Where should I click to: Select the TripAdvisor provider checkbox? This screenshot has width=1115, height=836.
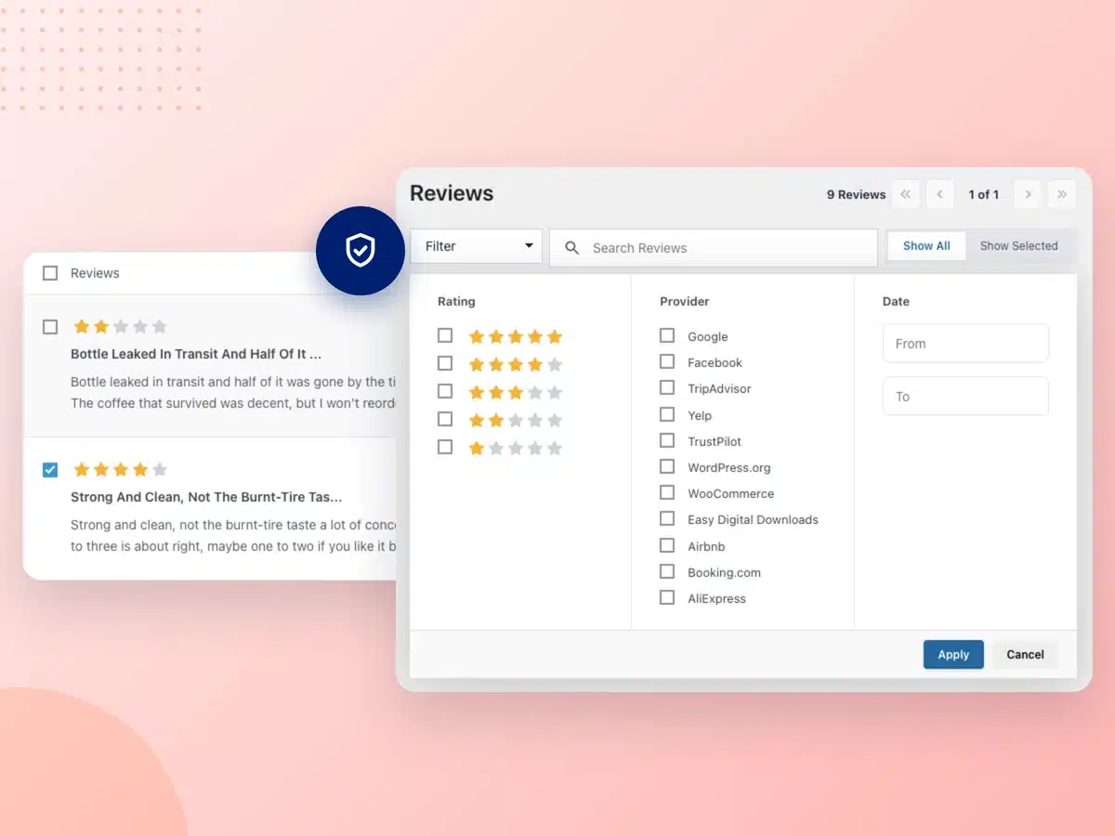click(667, 387)
